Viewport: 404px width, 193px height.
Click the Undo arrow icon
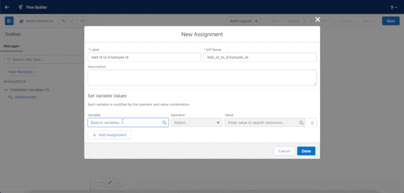64,21
